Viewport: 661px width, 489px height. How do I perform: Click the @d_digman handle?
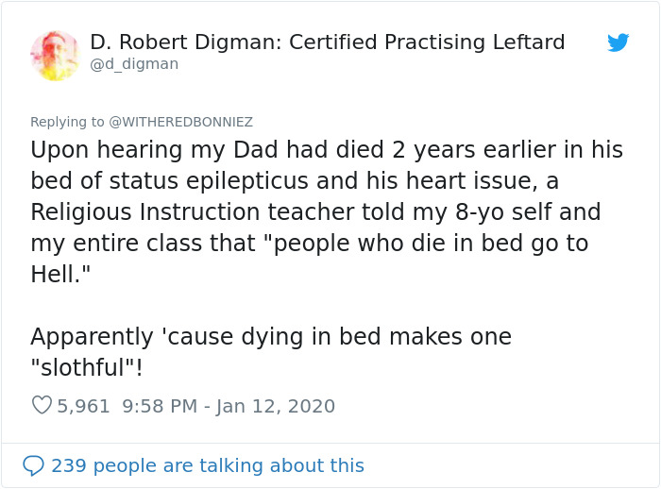(134, 64)
